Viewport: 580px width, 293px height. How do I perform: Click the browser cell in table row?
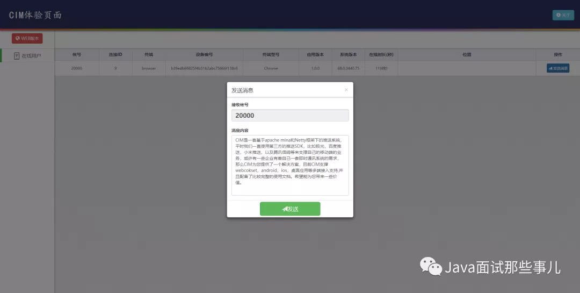[149, 68]
